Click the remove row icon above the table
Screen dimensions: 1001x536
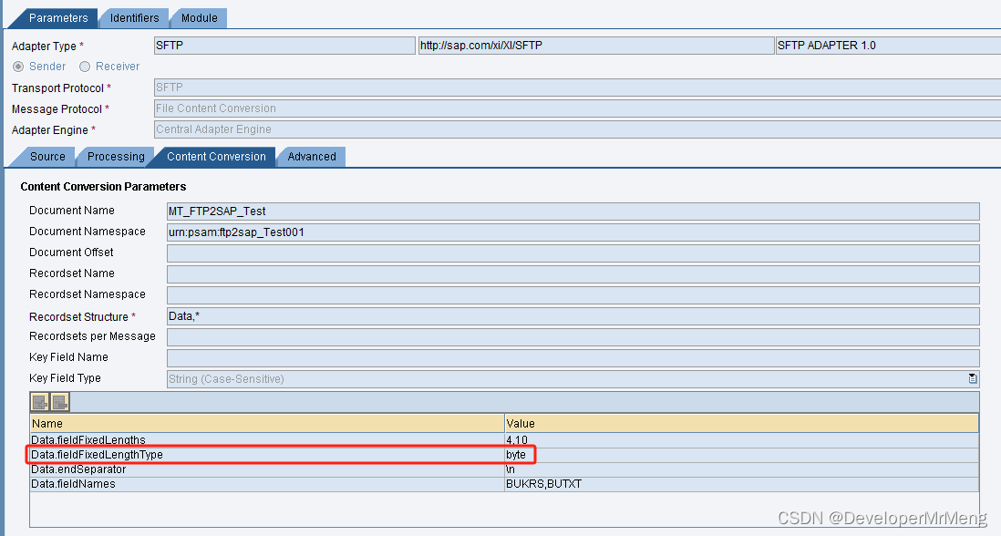(x=58, y=401)
